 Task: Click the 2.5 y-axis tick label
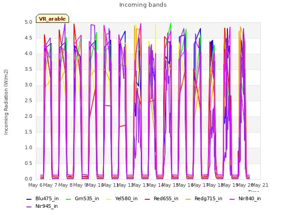click(28, 101)
